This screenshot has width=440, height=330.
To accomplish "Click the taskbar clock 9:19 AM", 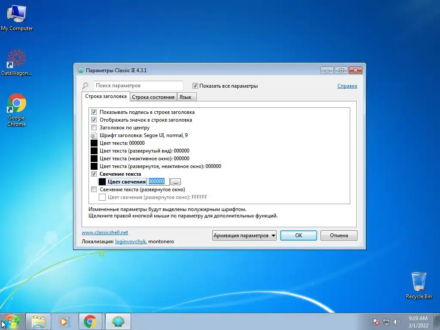I will [418, 321].
